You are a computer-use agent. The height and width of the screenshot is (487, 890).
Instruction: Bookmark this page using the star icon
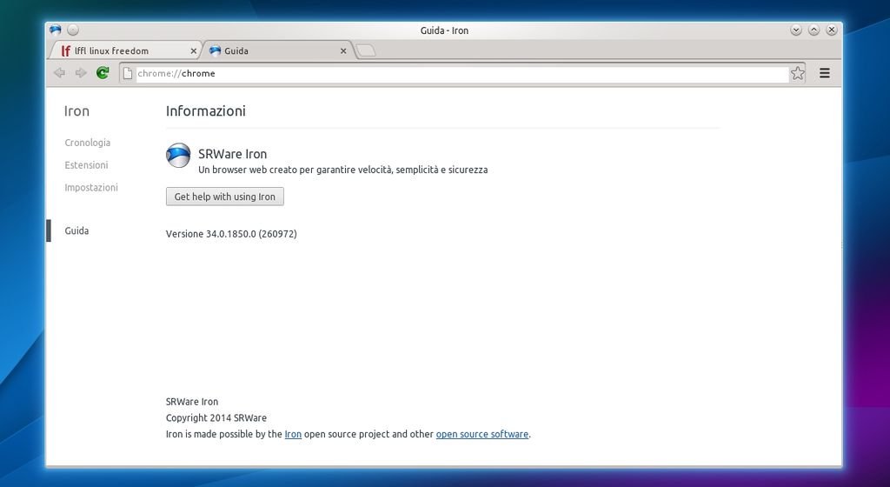(797, 73)
